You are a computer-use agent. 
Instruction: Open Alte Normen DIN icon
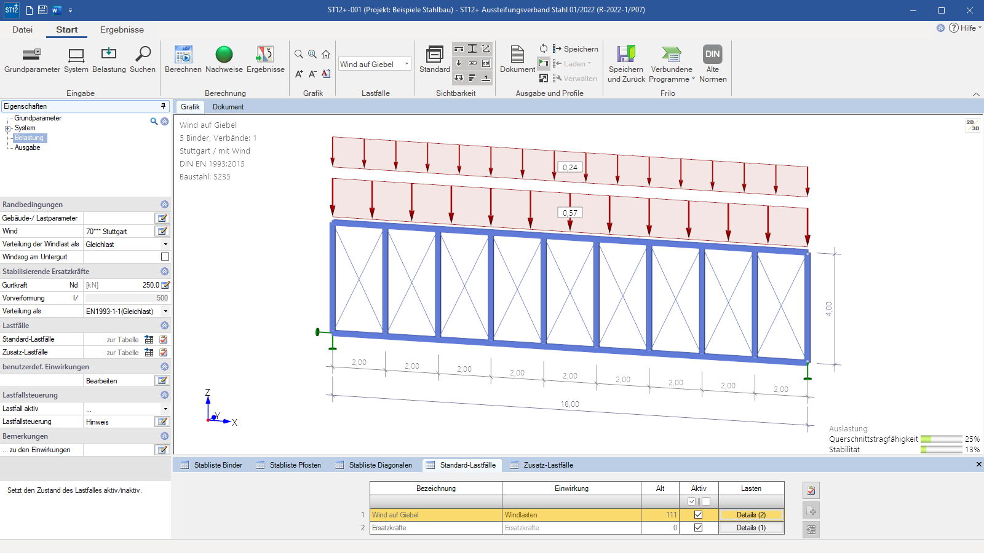[713, 64]
